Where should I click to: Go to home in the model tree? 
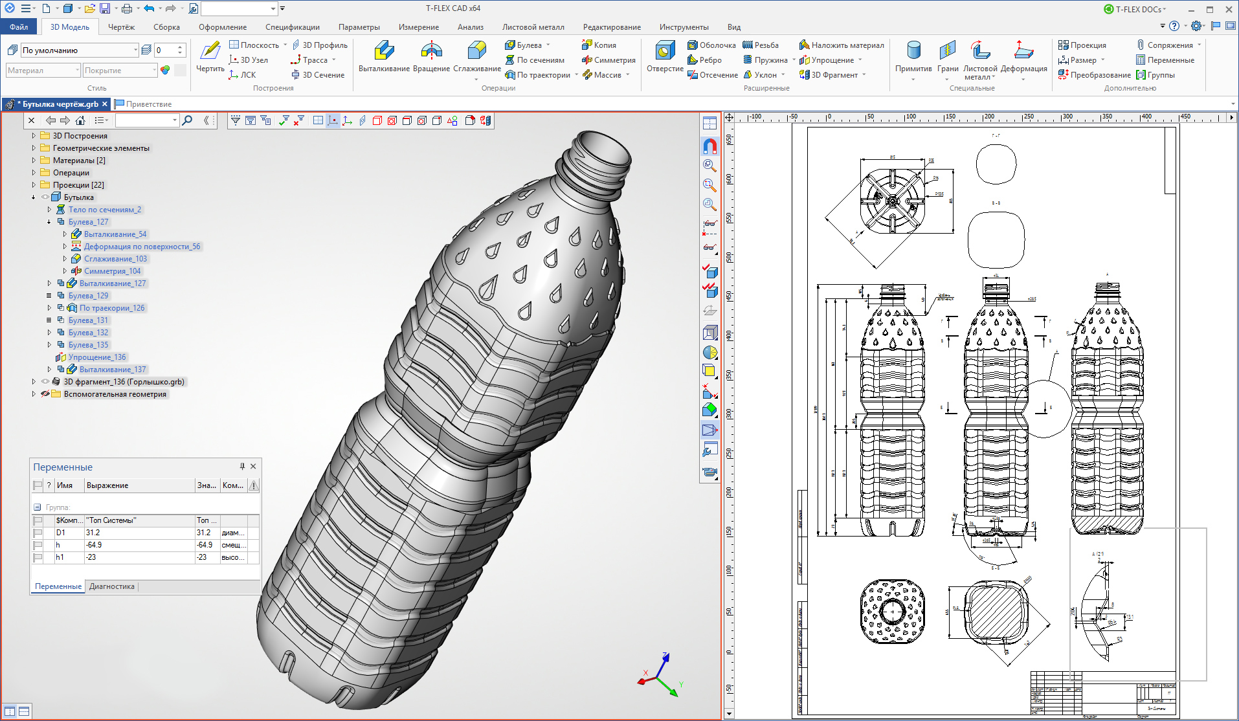point(80,120)
